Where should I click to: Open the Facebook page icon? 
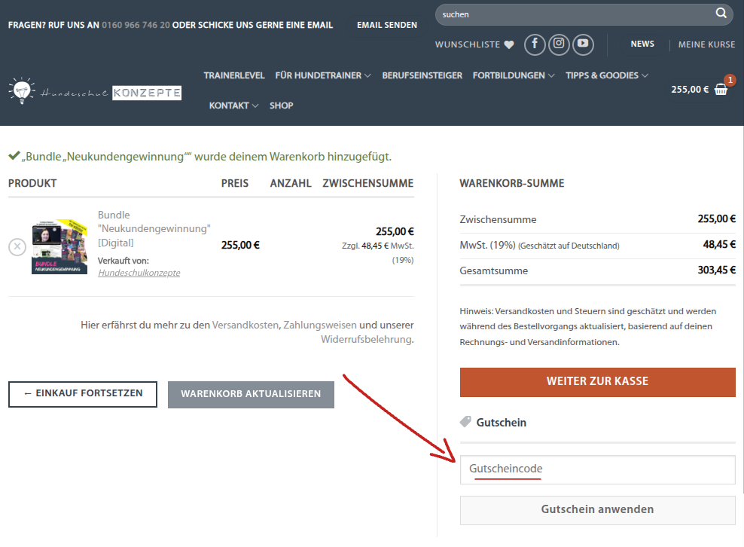coord(535,44)
